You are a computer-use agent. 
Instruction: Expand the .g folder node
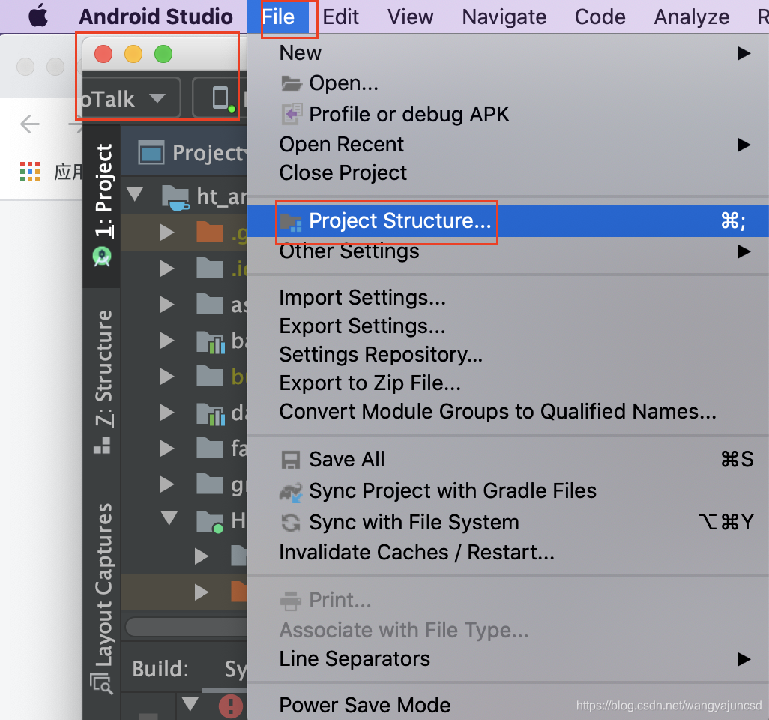click(x=167, y=232)
